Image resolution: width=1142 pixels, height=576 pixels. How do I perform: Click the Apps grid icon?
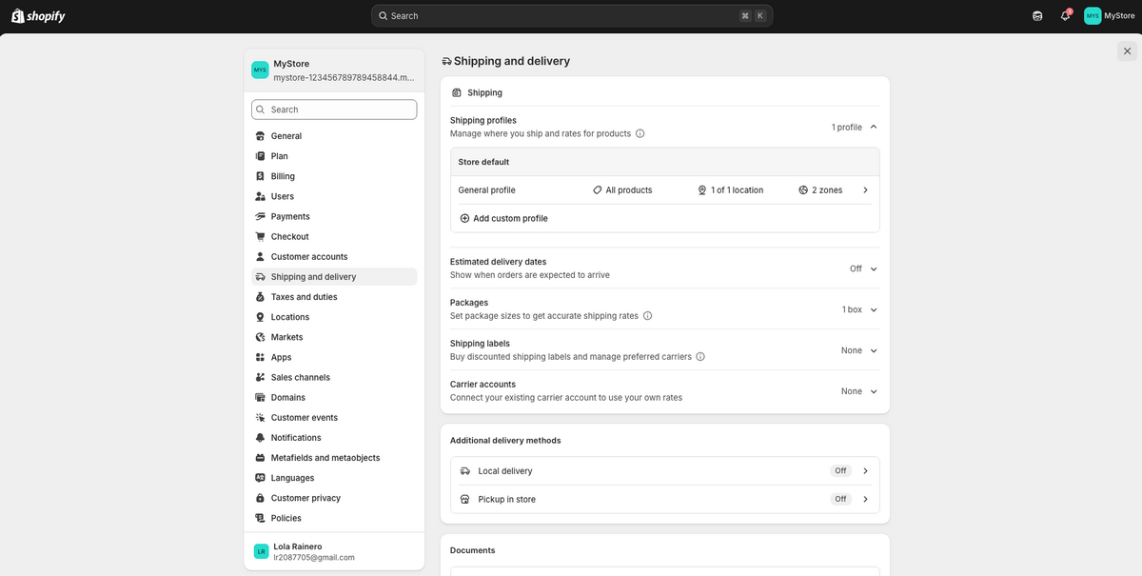(x=261, y=357)
